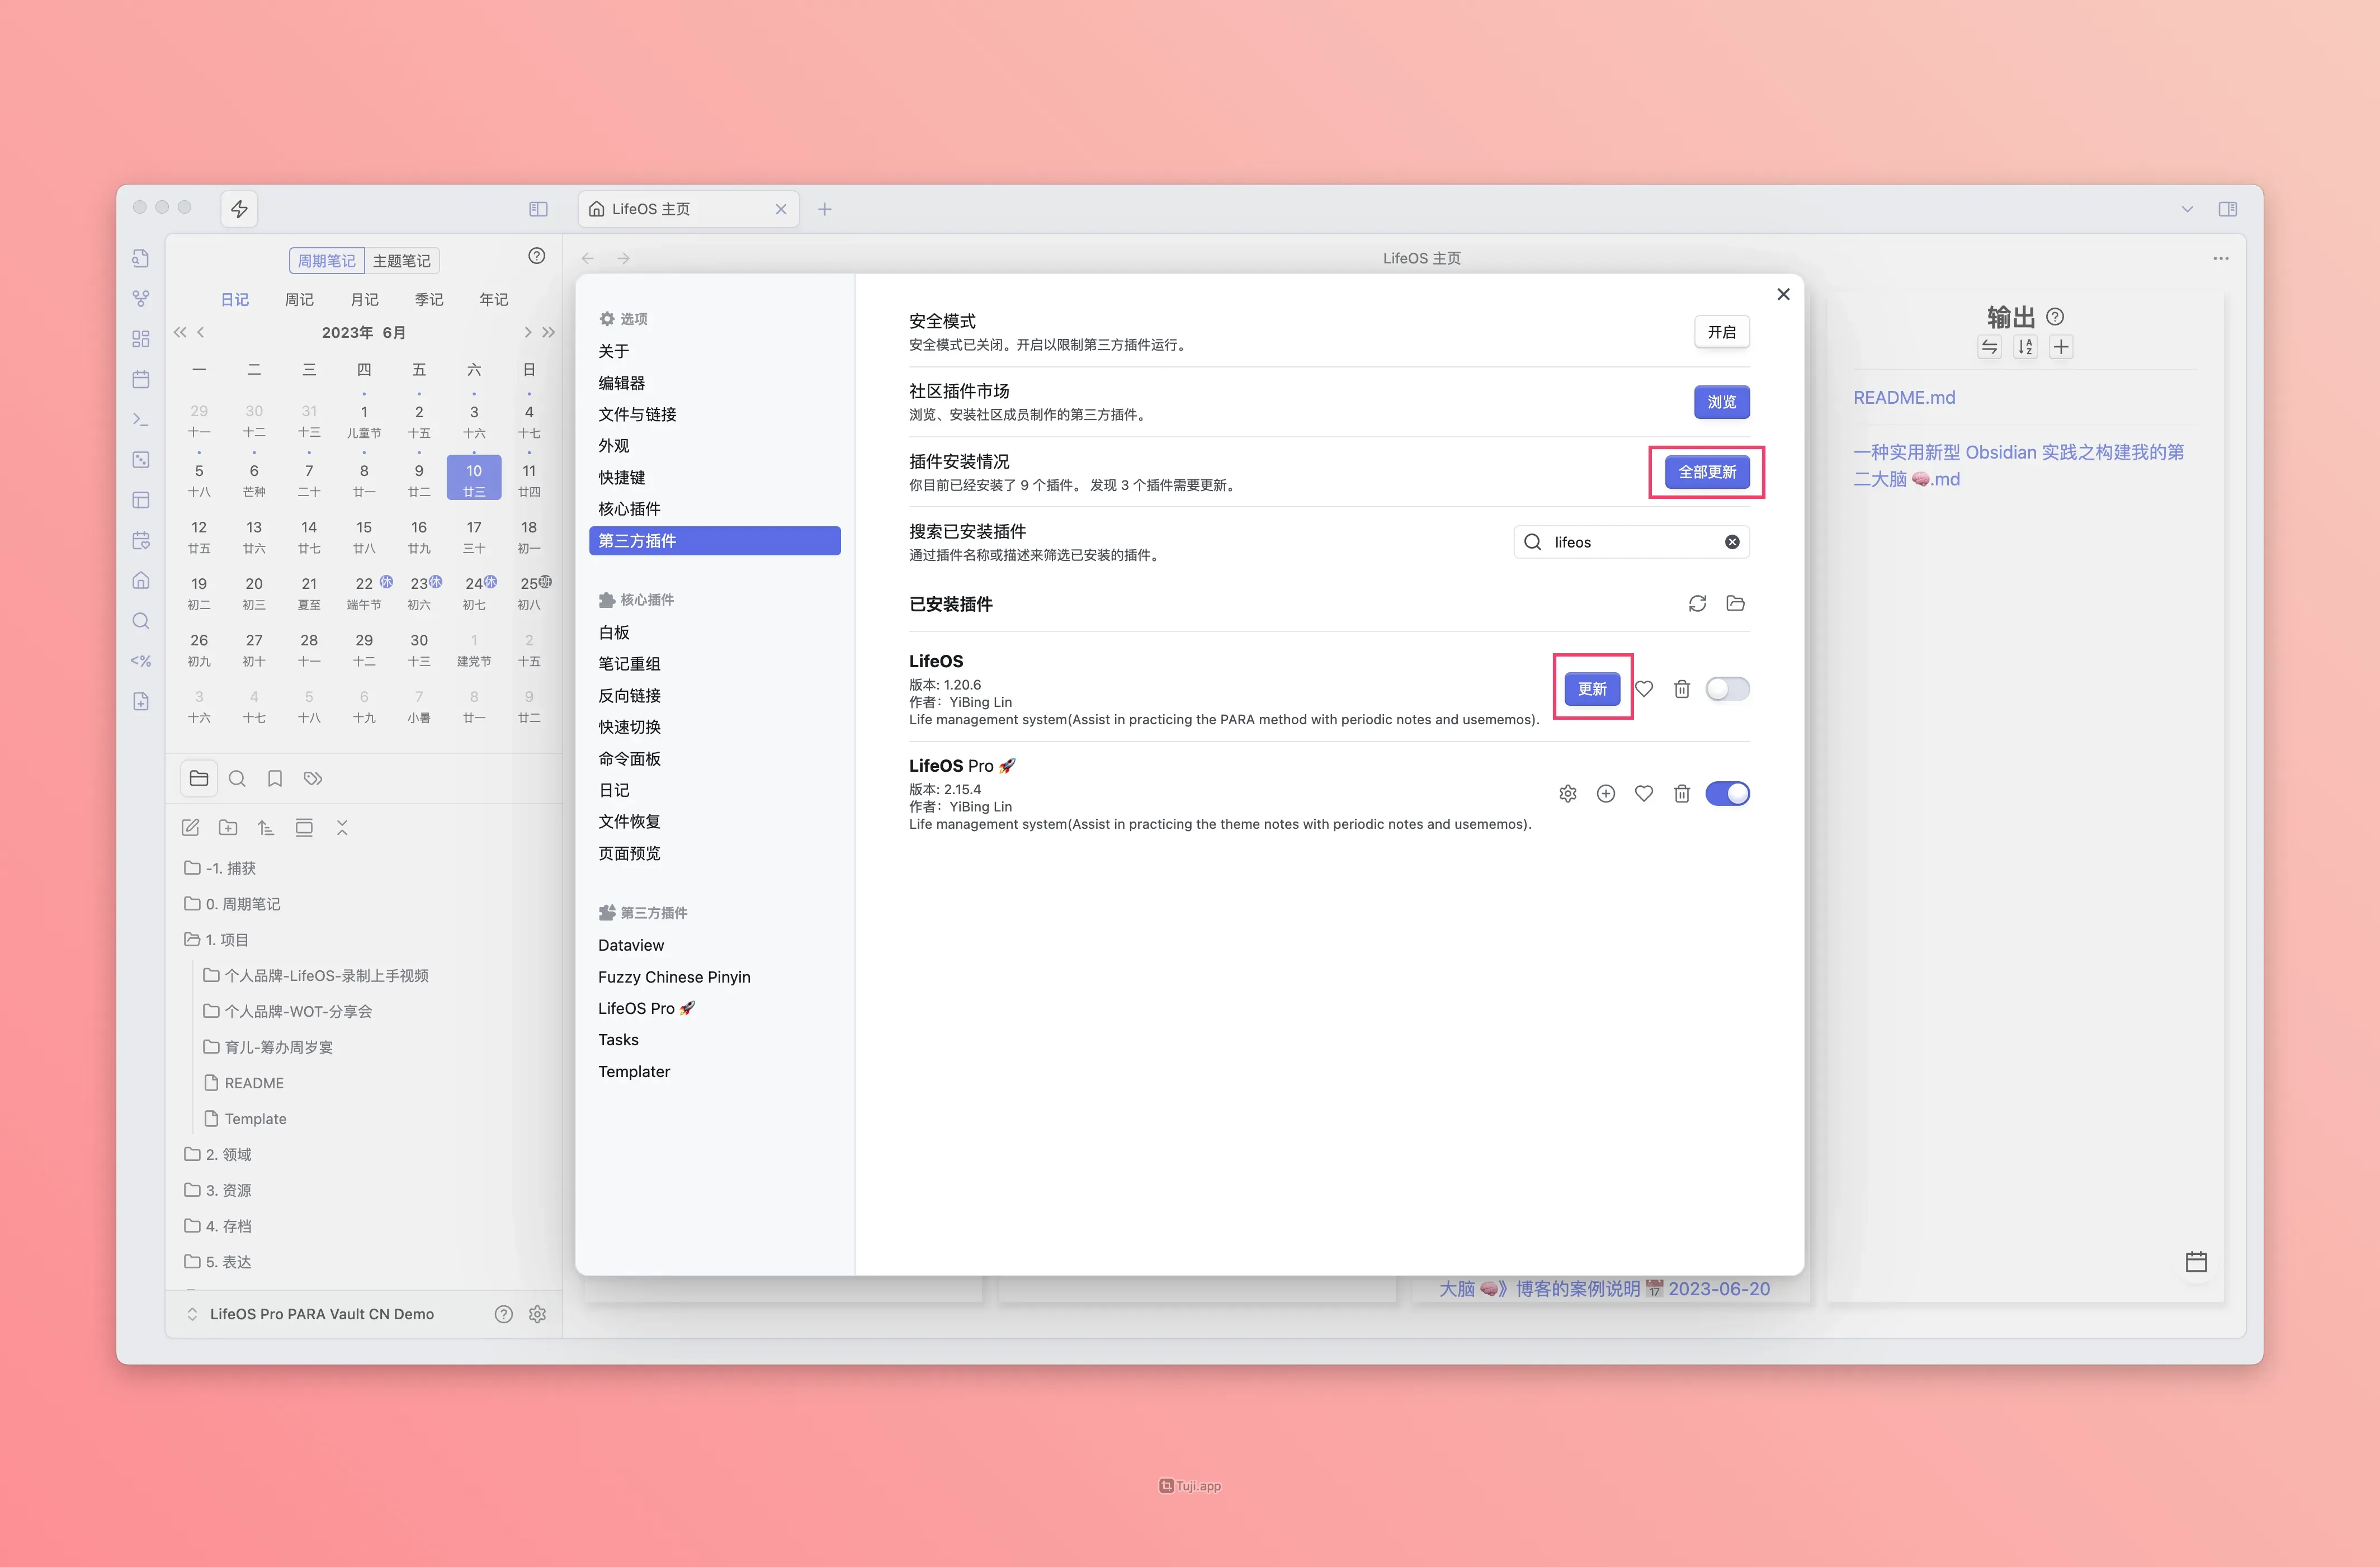2380x1567 pixels.
Task: Collapse the 1. 项目 folder
Action: 226,939
